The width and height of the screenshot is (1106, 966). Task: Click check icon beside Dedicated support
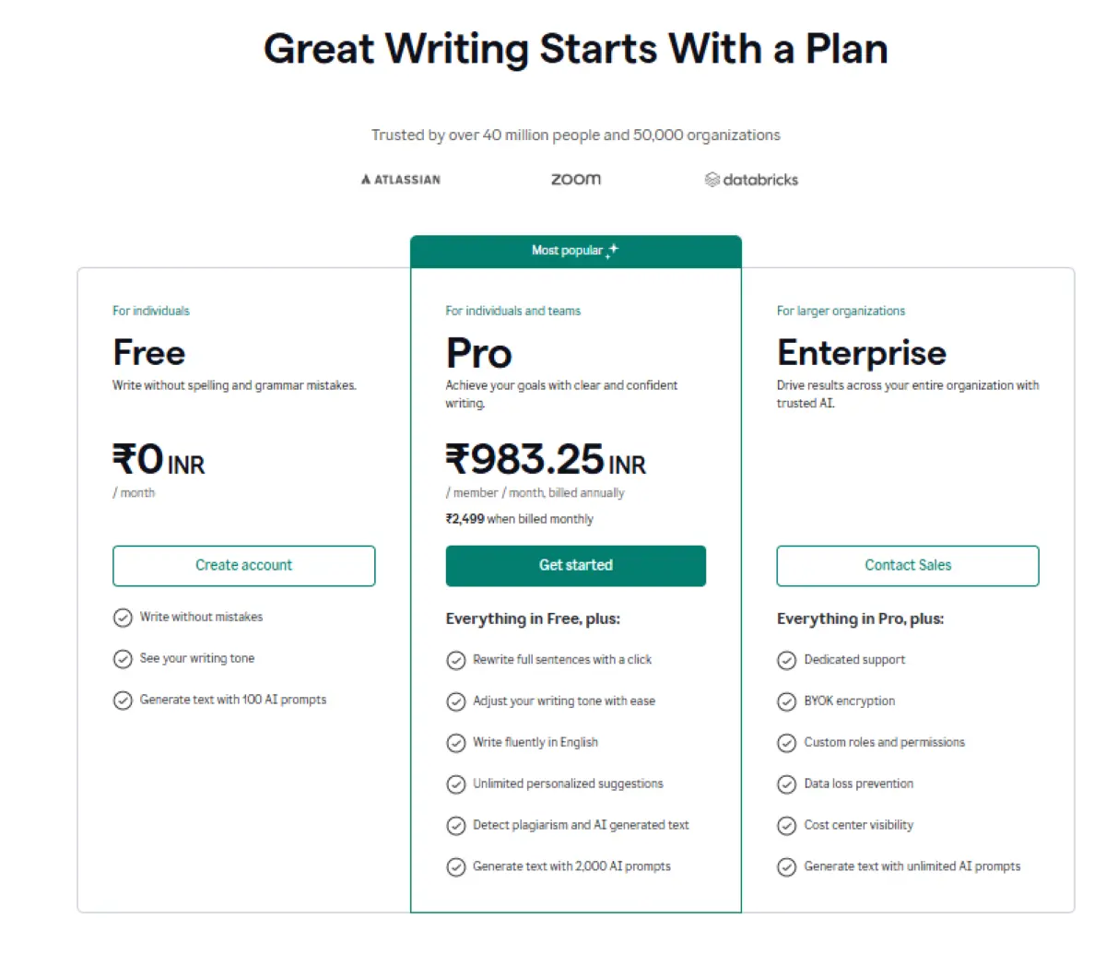(x=787, y=660)
